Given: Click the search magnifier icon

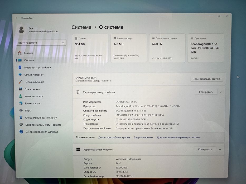Looking at the screenshot, I should point(63,43).
